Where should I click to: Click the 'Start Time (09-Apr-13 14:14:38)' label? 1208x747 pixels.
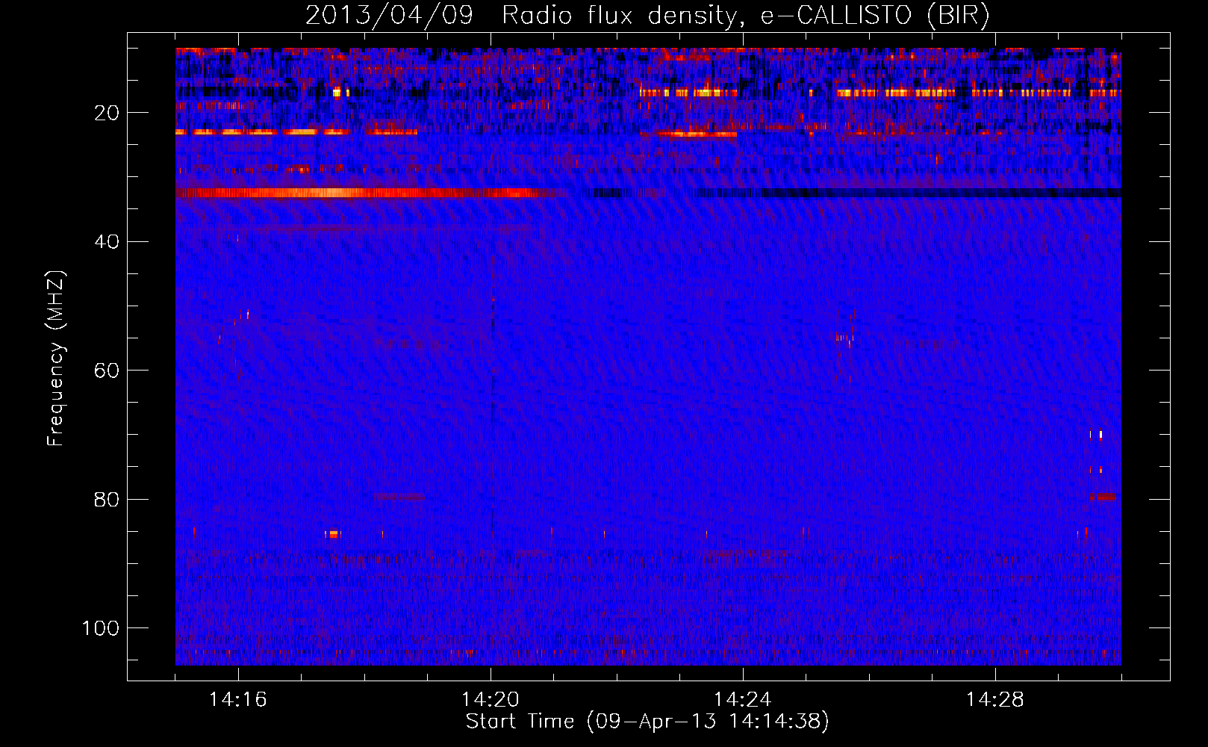point(647,722)
